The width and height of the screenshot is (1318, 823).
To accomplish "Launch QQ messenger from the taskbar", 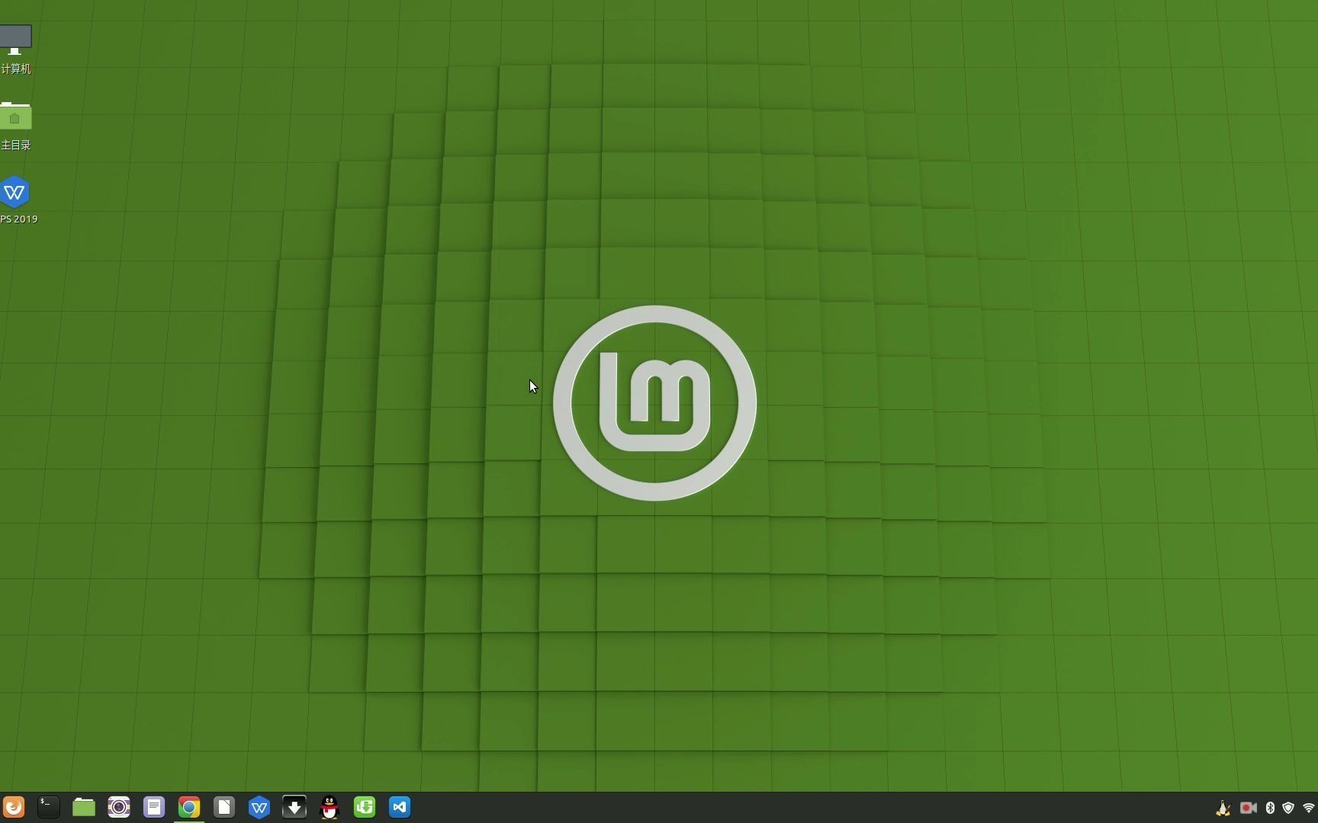I will 329,807.
